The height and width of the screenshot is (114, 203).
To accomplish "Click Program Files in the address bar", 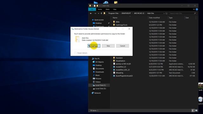I will click(113, 13).
